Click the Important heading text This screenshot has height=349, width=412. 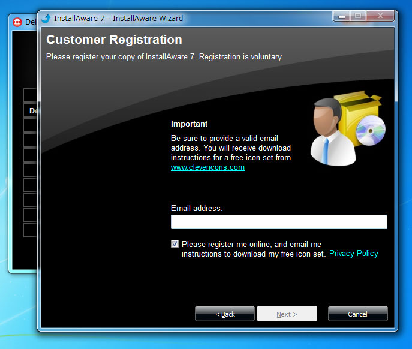click(x=189, y=124)
